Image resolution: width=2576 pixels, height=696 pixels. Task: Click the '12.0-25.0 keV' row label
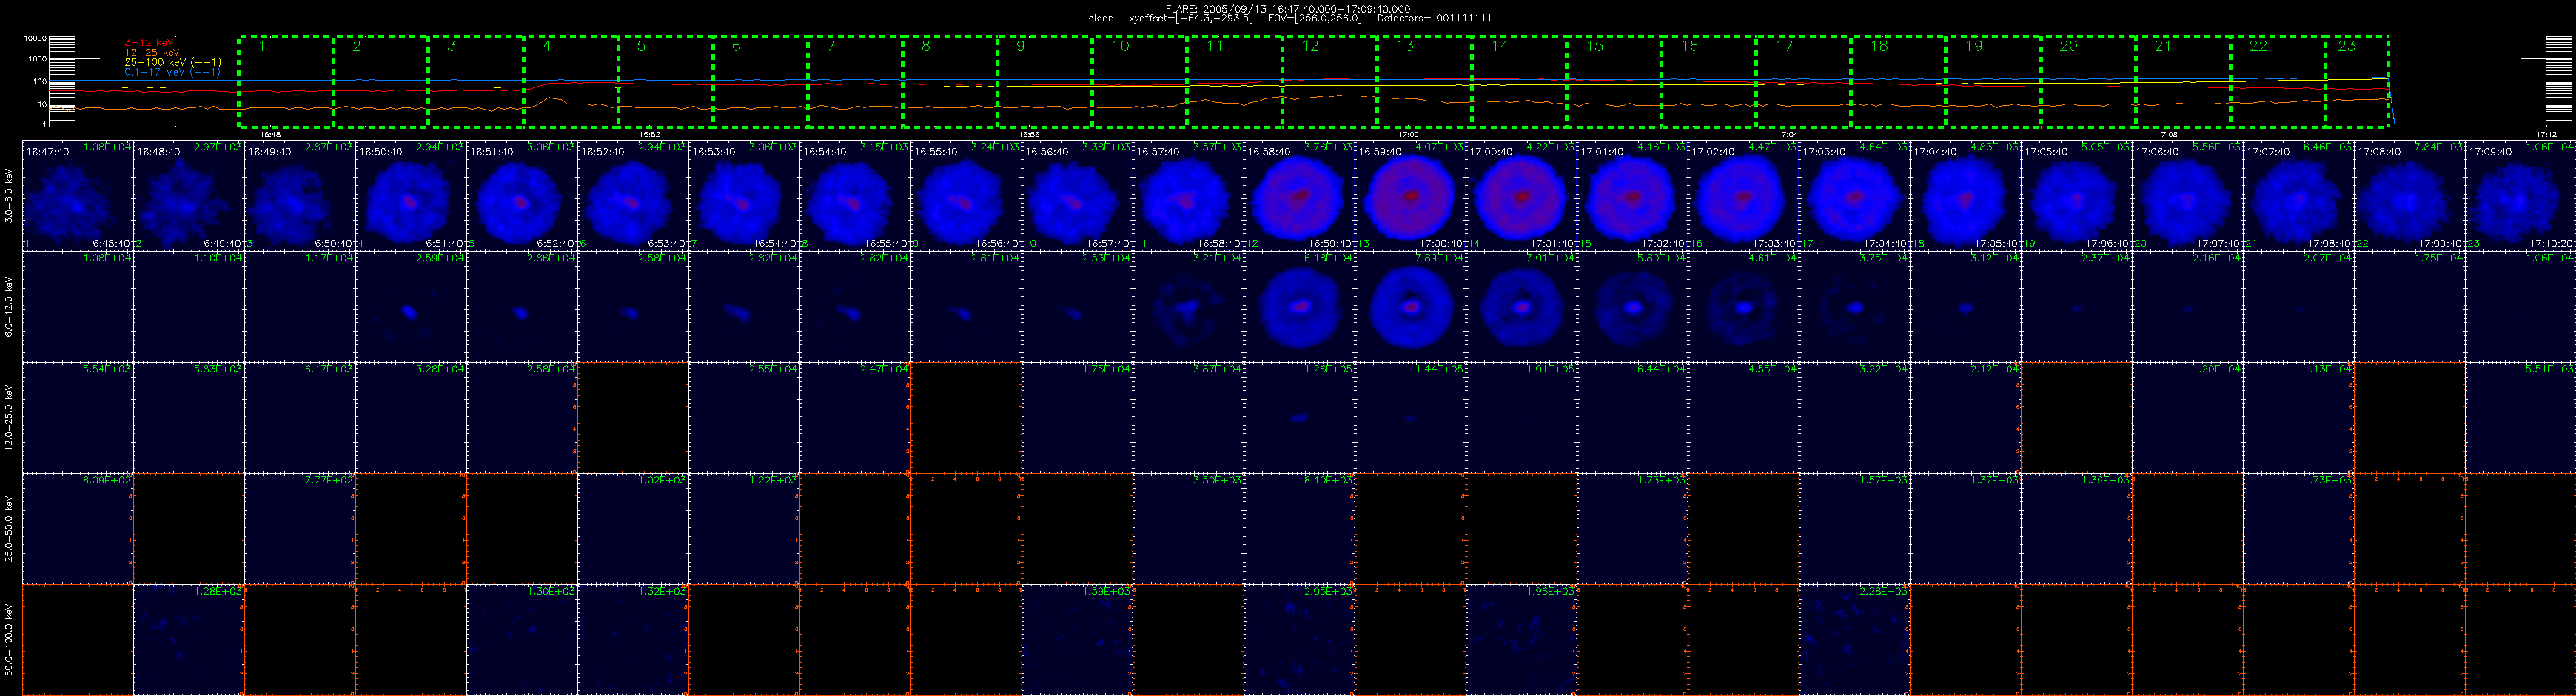pyautogui.click(x=9, y=417)
